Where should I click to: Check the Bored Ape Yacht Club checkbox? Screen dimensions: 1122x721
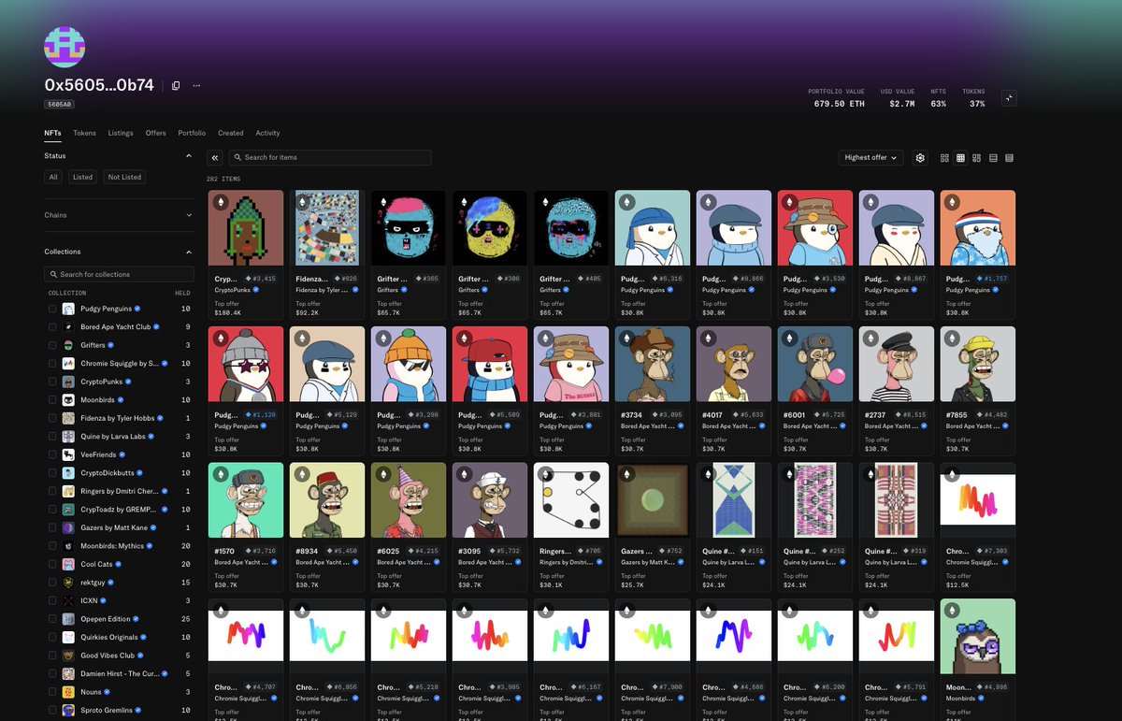coord(52,327)
